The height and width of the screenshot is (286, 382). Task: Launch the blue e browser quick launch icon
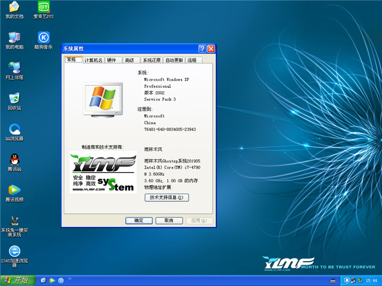[x=61, y=281]
